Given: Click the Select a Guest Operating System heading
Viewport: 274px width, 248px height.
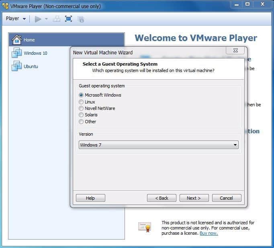Looking at the screenshot, I should [120, 64].
